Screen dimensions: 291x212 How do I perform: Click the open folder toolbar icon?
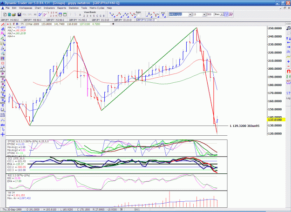click(14, 14)
